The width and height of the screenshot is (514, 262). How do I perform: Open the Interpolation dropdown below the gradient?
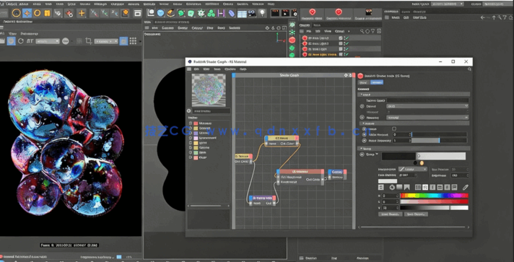(413, 169)
